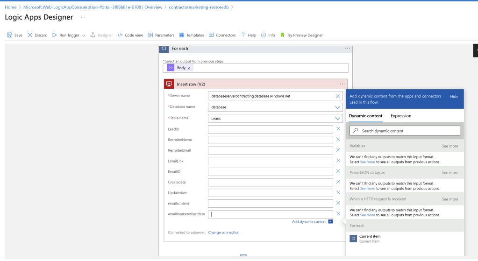Screen dimensions: 478x261
Task: Click into the EmailID field
Action: (x=271, y=172)
